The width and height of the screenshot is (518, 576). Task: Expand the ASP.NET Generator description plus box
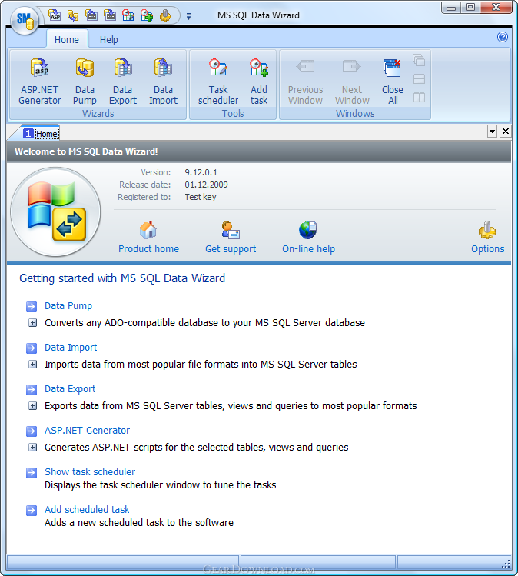(33, 448)
